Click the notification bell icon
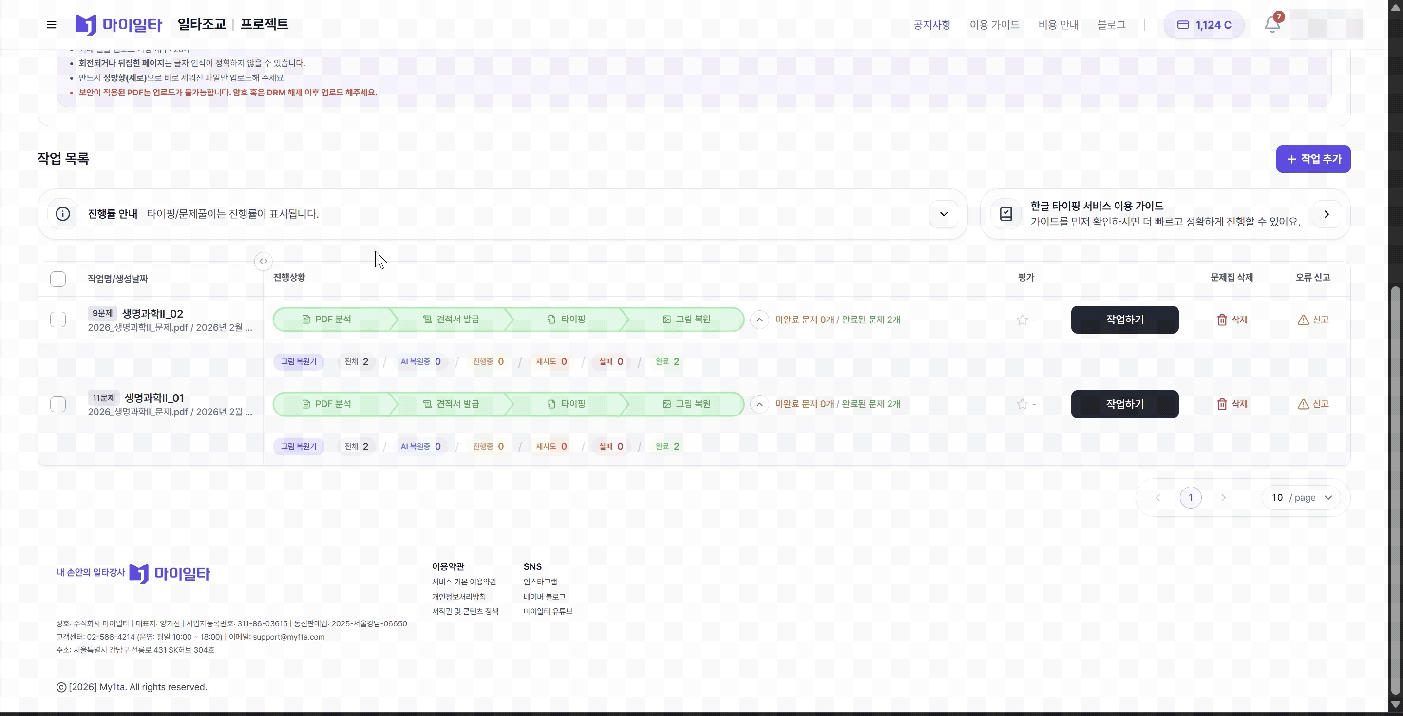The width and height of the screenshot is (1403, 716). pyautogui.click(x=1272, y=24)
